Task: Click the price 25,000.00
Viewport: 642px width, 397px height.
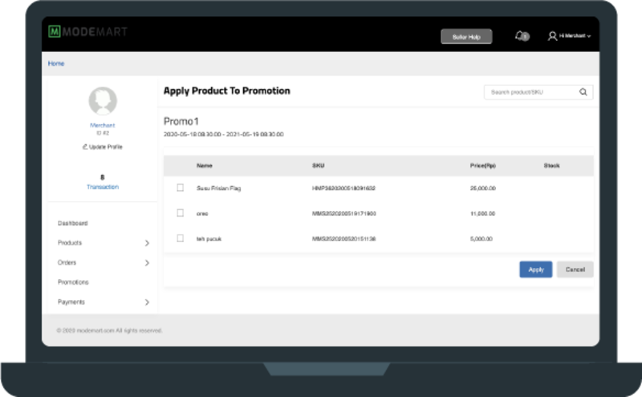Action: click(x=483, y=188)
